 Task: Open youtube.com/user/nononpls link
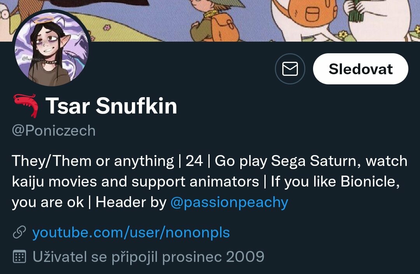[131, 232]
